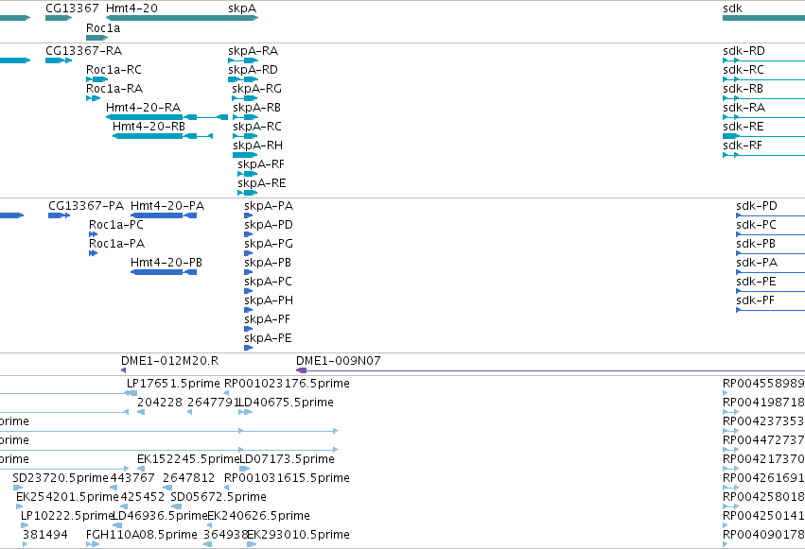Viewport: 805px width, 549px height.
Task: Select EST FGH110A08.5prime
Action: (142, 535)
